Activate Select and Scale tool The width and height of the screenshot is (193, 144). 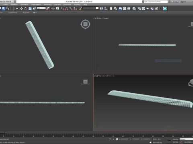(30, 8)
